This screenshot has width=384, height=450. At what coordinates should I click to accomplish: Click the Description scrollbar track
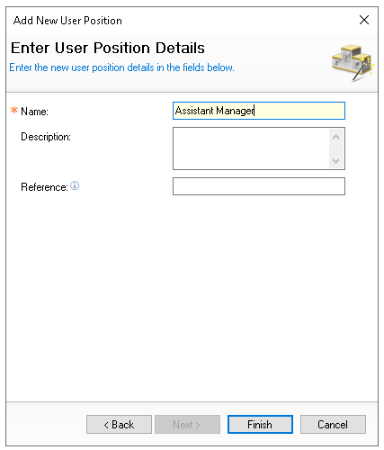coord(335,149)
